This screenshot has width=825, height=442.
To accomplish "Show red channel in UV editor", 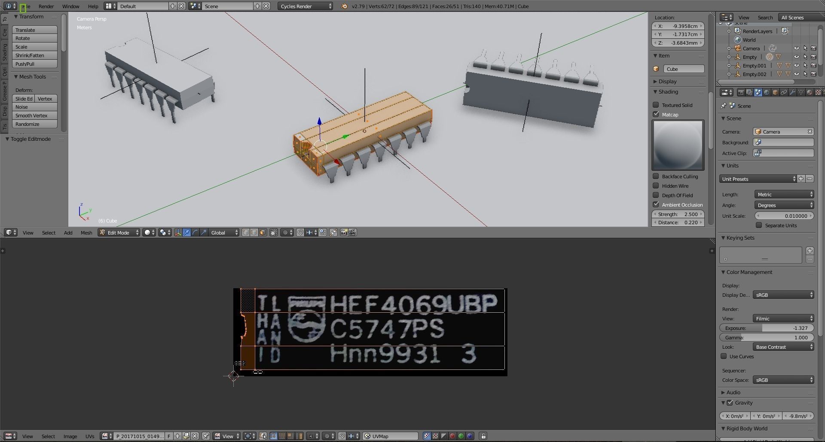I will click(x=452, y=436).
